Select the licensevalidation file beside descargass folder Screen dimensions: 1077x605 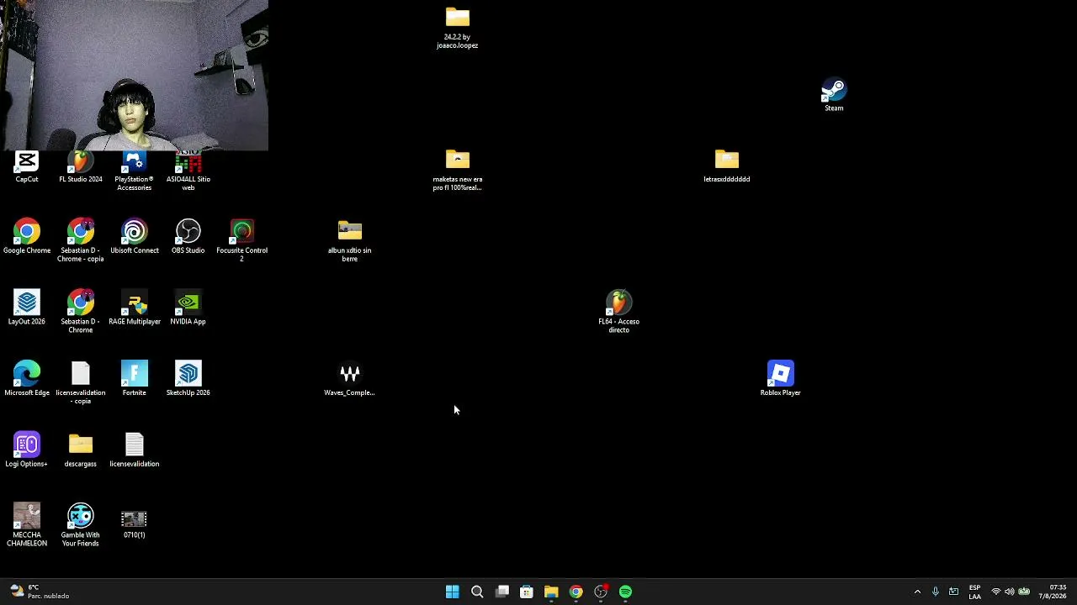pos(135,451)
